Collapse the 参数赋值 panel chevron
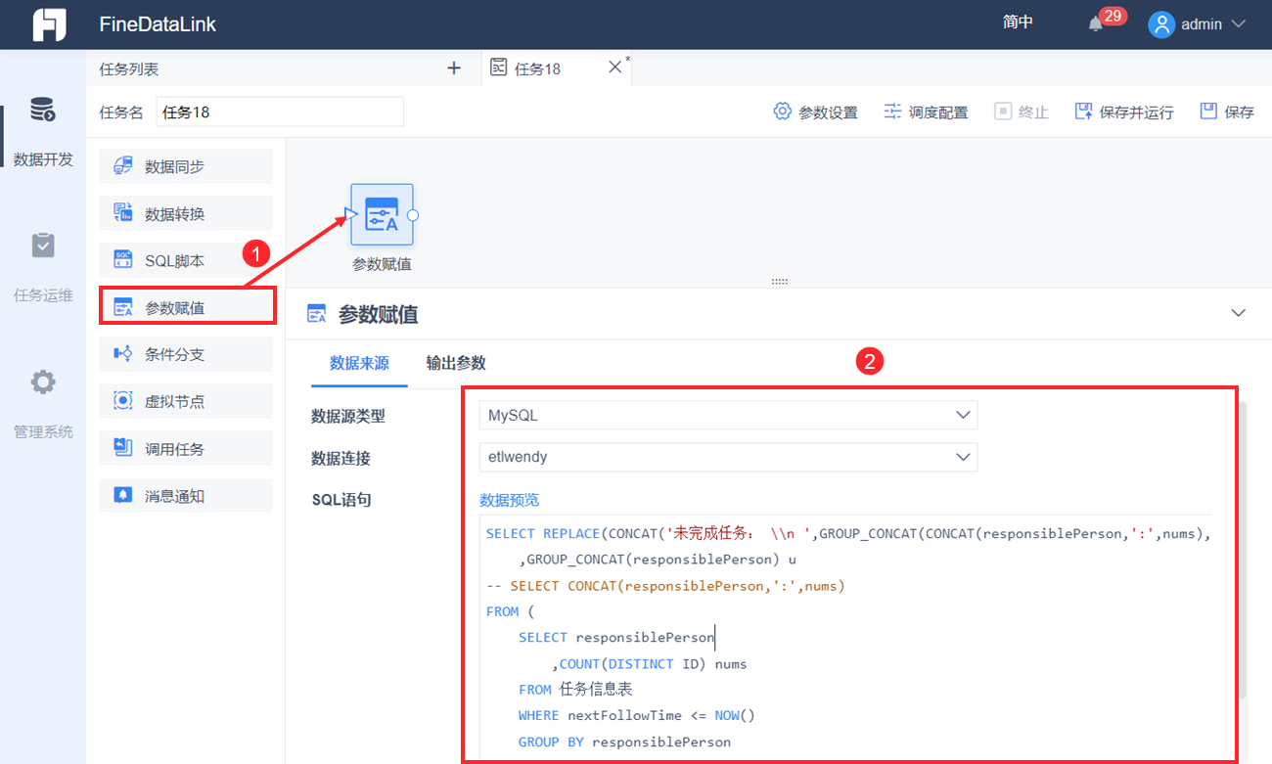 [x=1239, y=313]
